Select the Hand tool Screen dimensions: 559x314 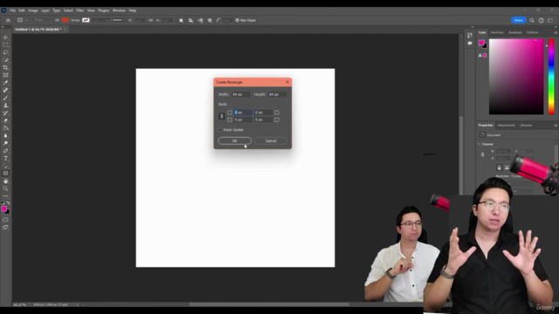coord(5,181)
